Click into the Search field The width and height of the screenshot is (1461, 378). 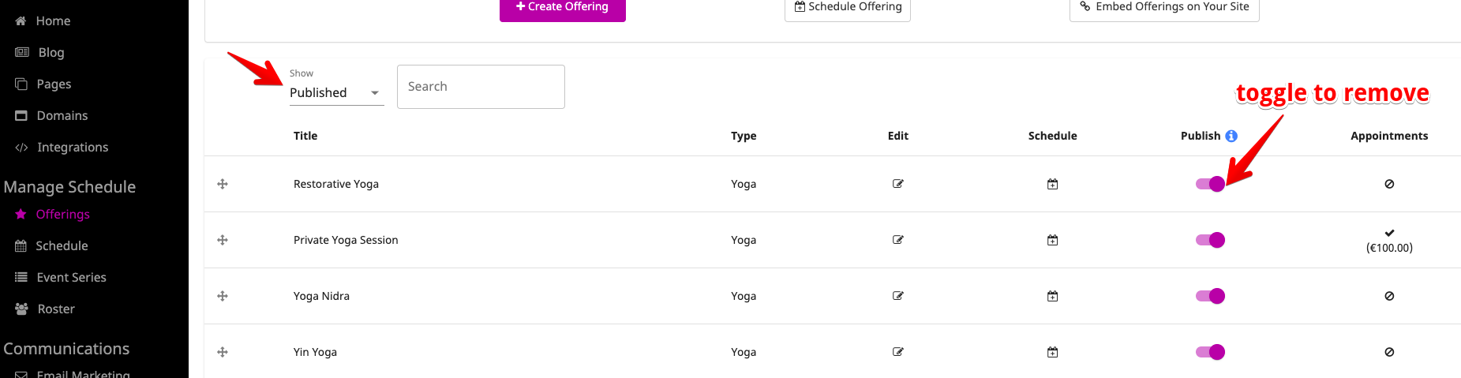click(x=481, y=87)
